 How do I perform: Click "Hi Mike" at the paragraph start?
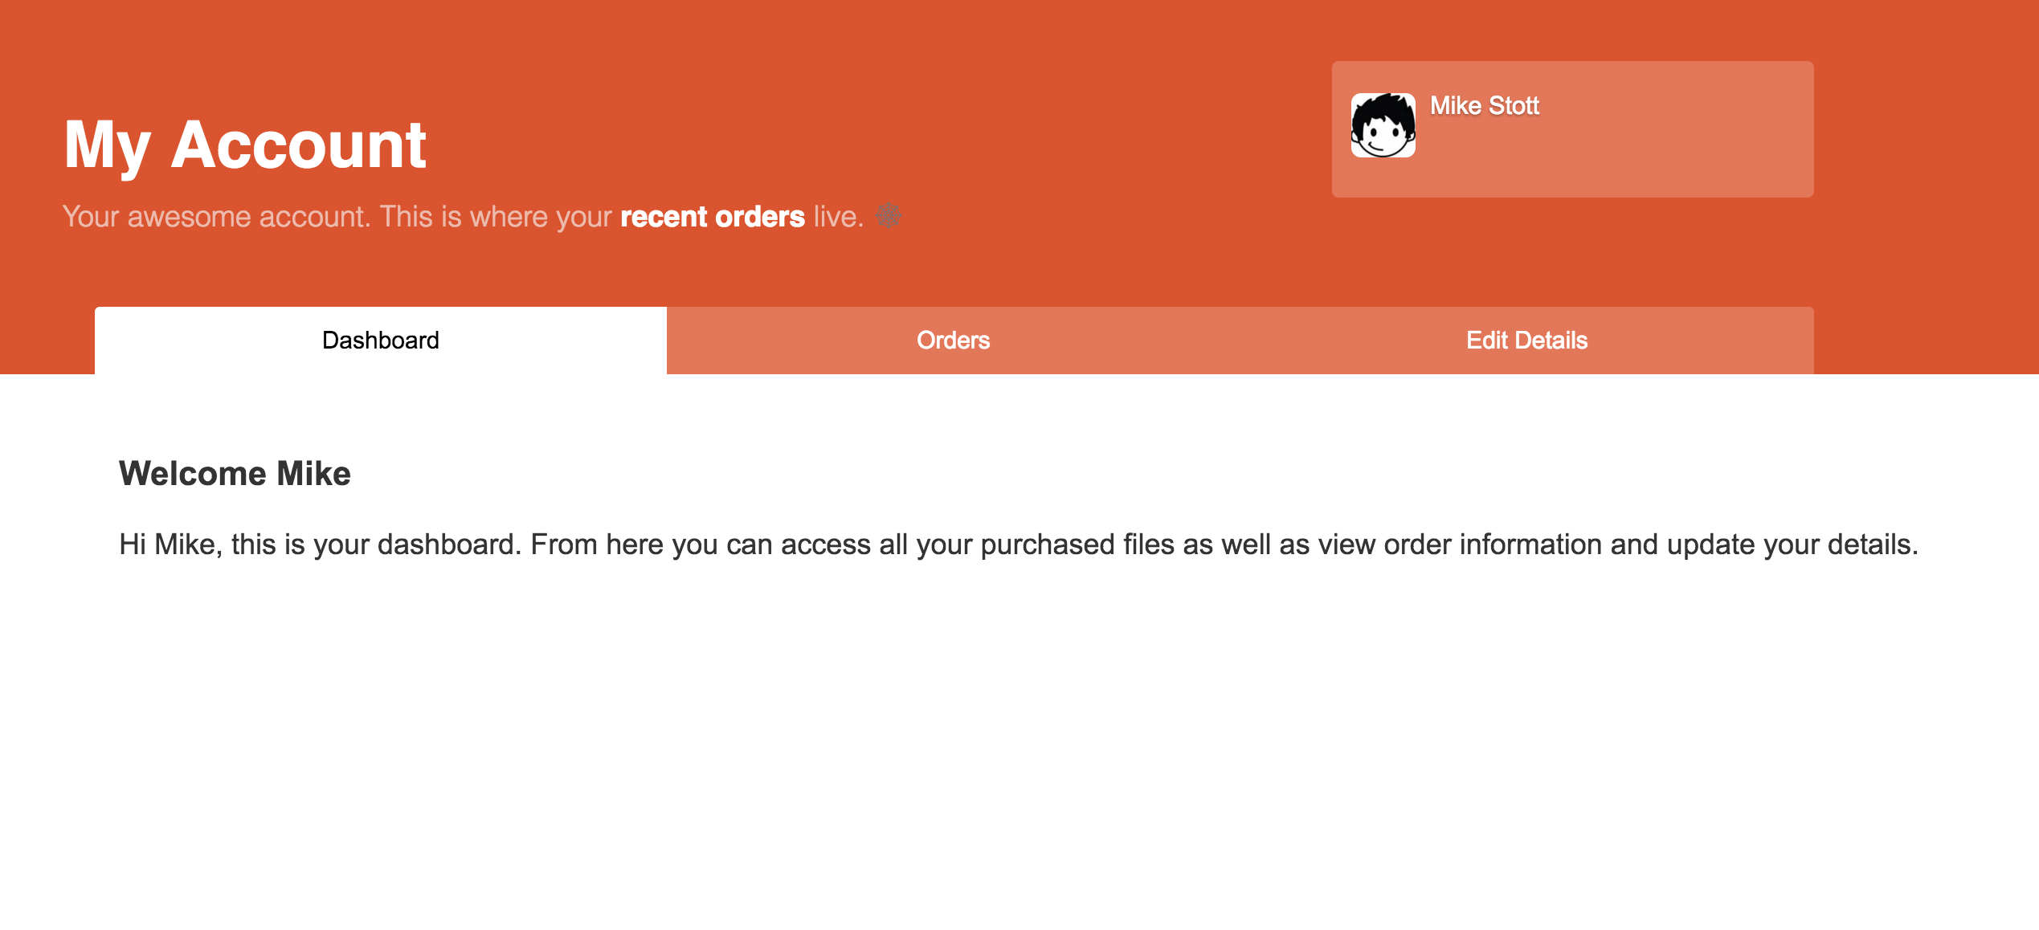click(167, 545)
